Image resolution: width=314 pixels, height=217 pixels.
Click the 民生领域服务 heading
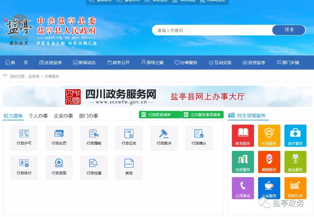click(251, 116)
